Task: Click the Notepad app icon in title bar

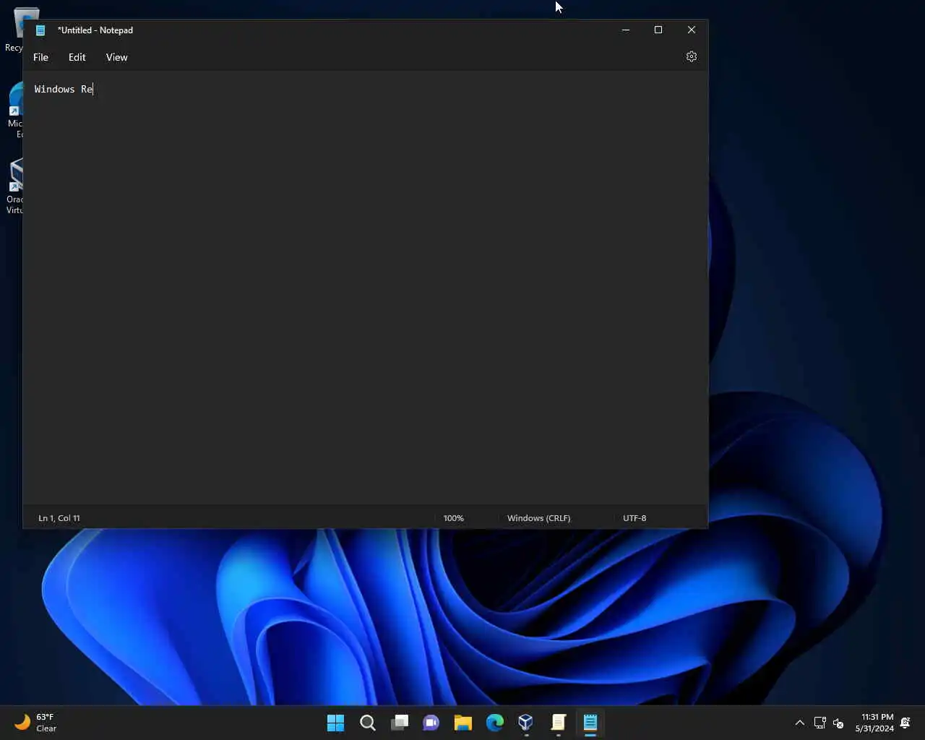Action: coord(40,30)
